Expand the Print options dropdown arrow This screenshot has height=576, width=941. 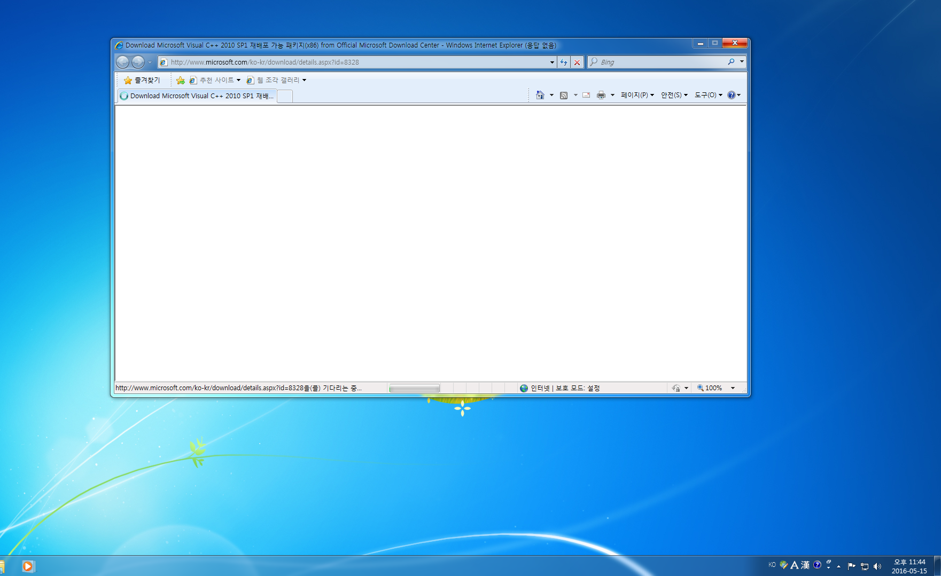[612, 95]
